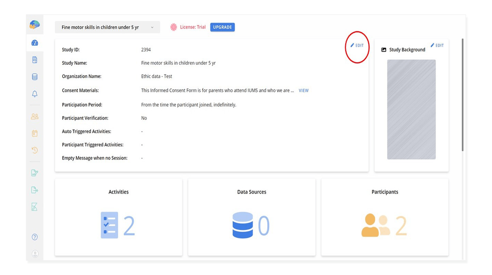
Task: Click the brain logo in the sidebar
Action: [35, 25]
